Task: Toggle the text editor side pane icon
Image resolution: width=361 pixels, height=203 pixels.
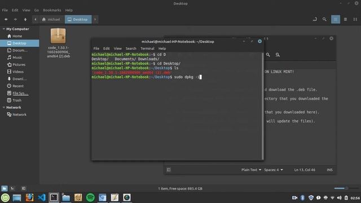Action: (169, 170)
